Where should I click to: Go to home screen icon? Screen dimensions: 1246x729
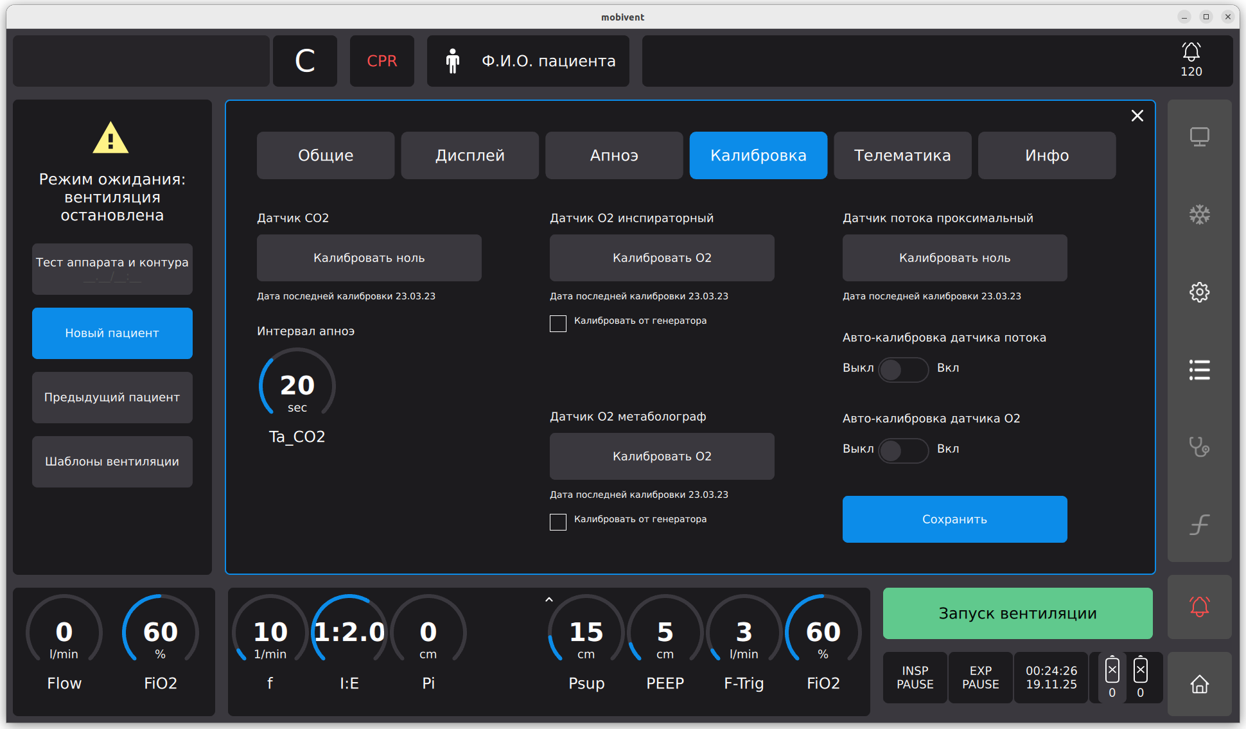pyautogui.click(x=1199, y=684)
